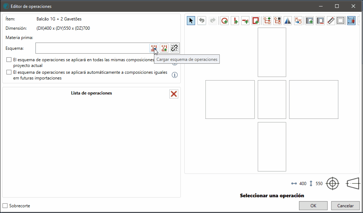This screenshot has width=363, height=213.
Task: Click the item name Balcão 1G + 2 Gavetões
Action: [59, 19]
